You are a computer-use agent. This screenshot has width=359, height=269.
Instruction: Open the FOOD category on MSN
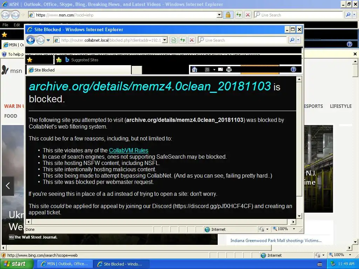(x=11, y=116)
